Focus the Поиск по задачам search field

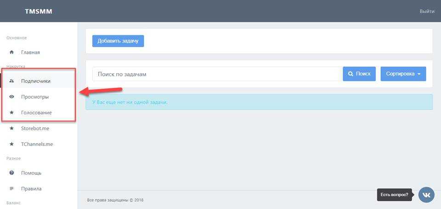point(216,74)
